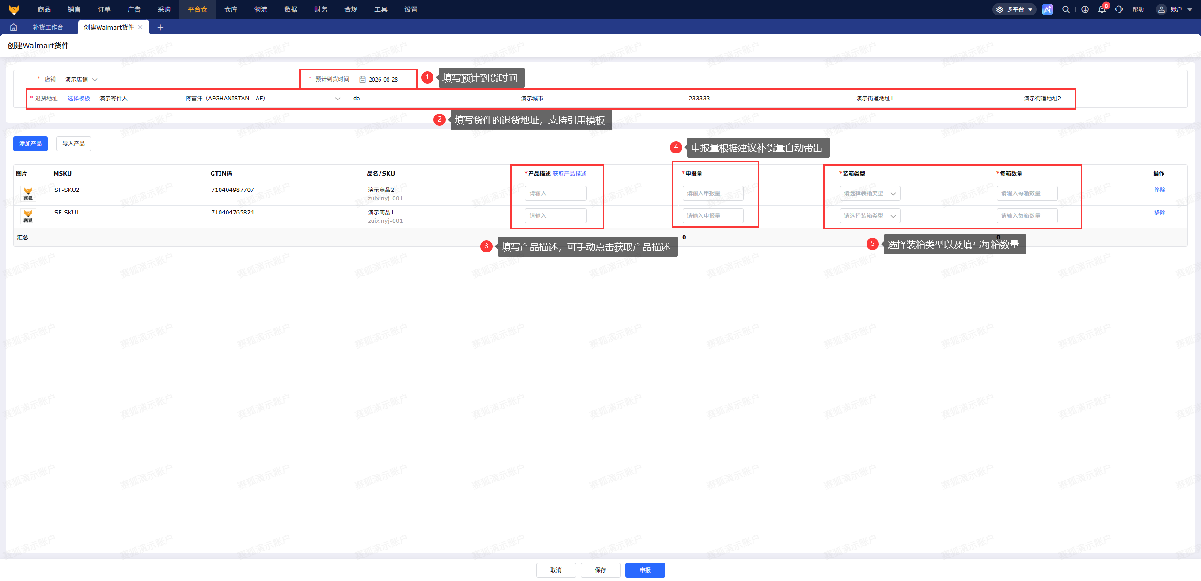Open the 阿富汗 country dropdown

263,99
